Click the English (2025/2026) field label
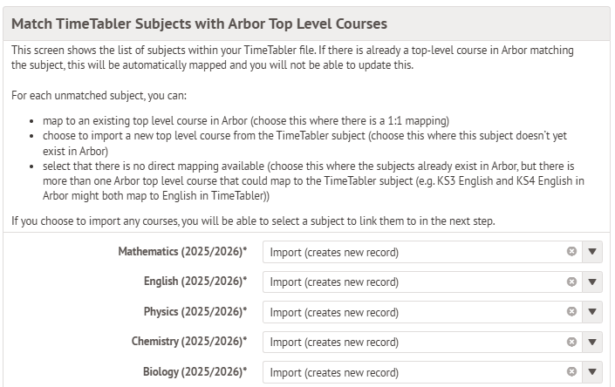This screenshot has height=387, width=615. pyautogui.click(x=195, y=282)
